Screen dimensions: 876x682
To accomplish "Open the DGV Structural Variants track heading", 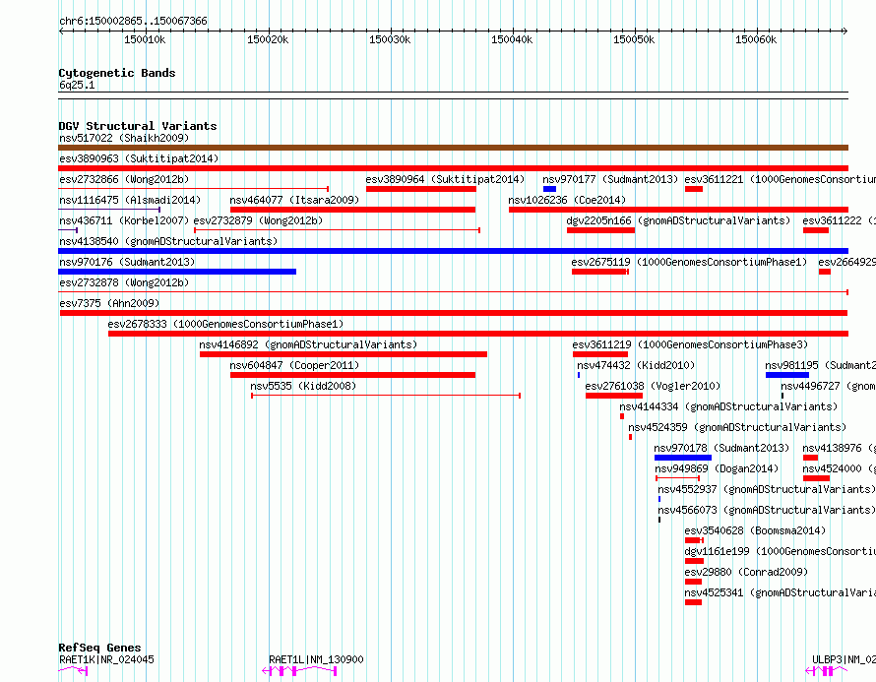I will pyautogui.click(x=138, y=126).
